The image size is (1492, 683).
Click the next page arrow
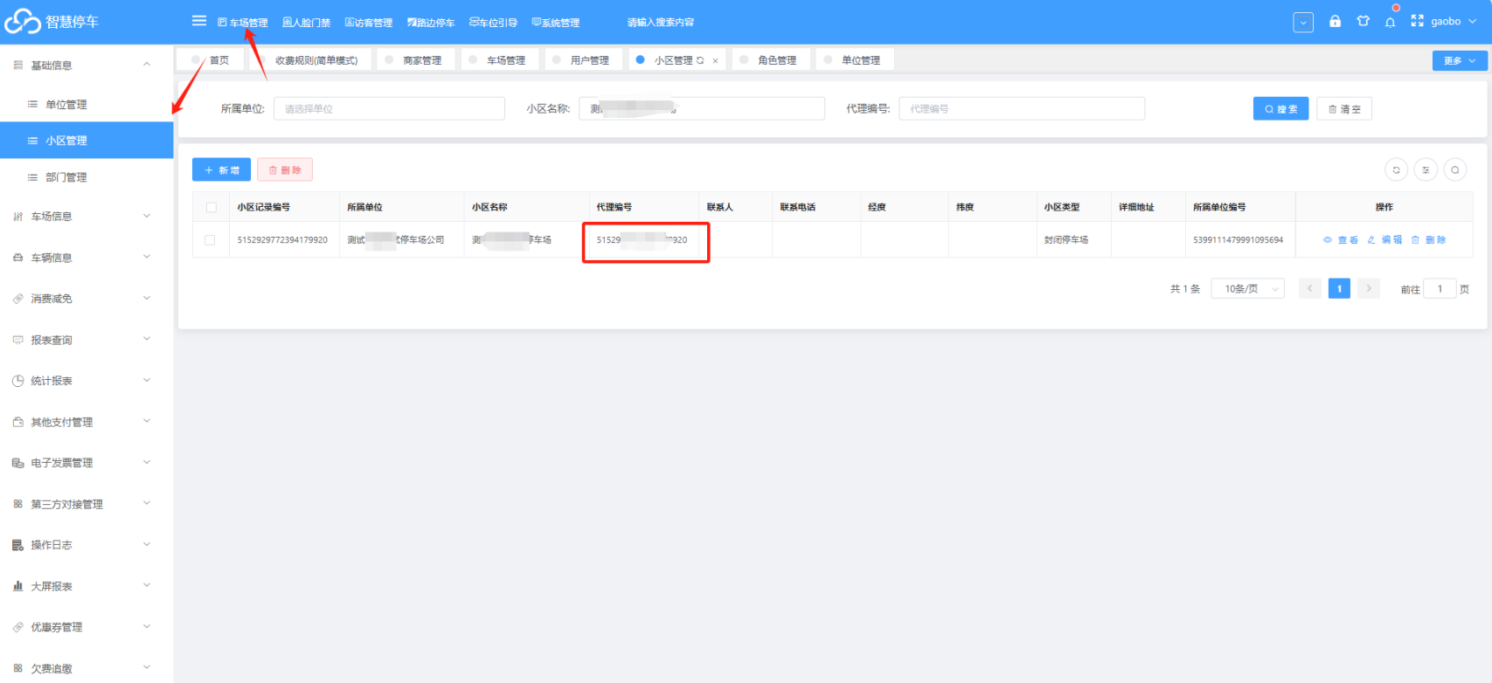tap(1369, 288)
